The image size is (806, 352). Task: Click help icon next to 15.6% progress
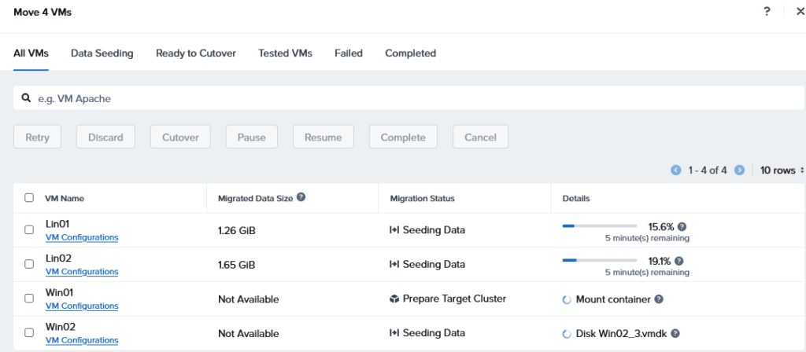pos(682,226)
